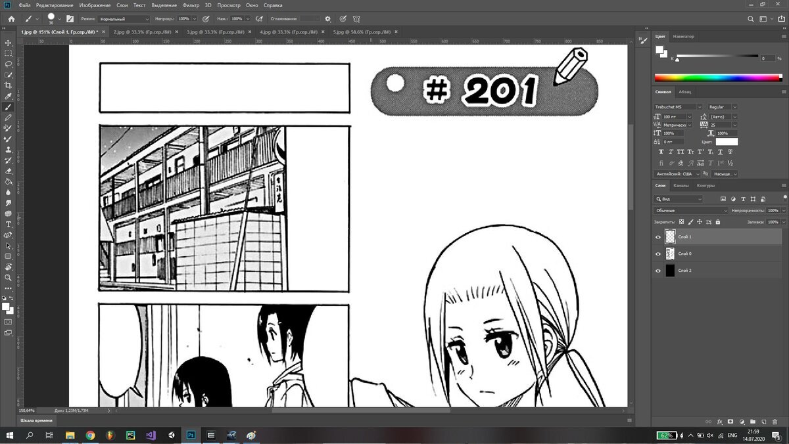
Task: Select the Move tool
Action: (x=9, y=43)
